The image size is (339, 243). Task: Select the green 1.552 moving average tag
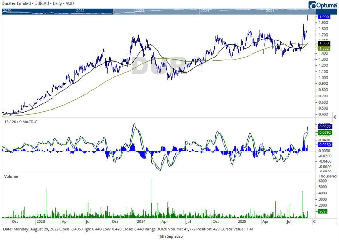pos(323,48)
